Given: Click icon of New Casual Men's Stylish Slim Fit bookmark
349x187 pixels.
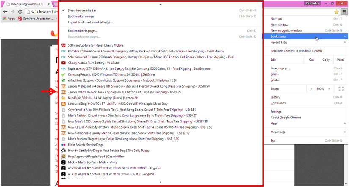Looking at the screenshot, I should [x=63, y=127].
